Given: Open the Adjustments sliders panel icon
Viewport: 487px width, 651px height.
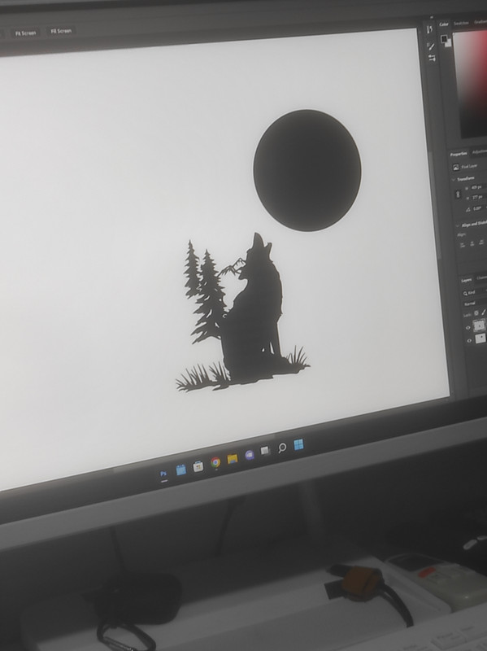Looking at the screenshot, I should click(432, 58).
